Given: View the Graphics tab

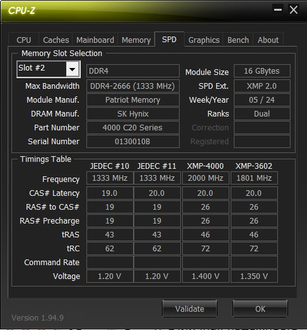Looking at the screenshot, I should 204,40.
